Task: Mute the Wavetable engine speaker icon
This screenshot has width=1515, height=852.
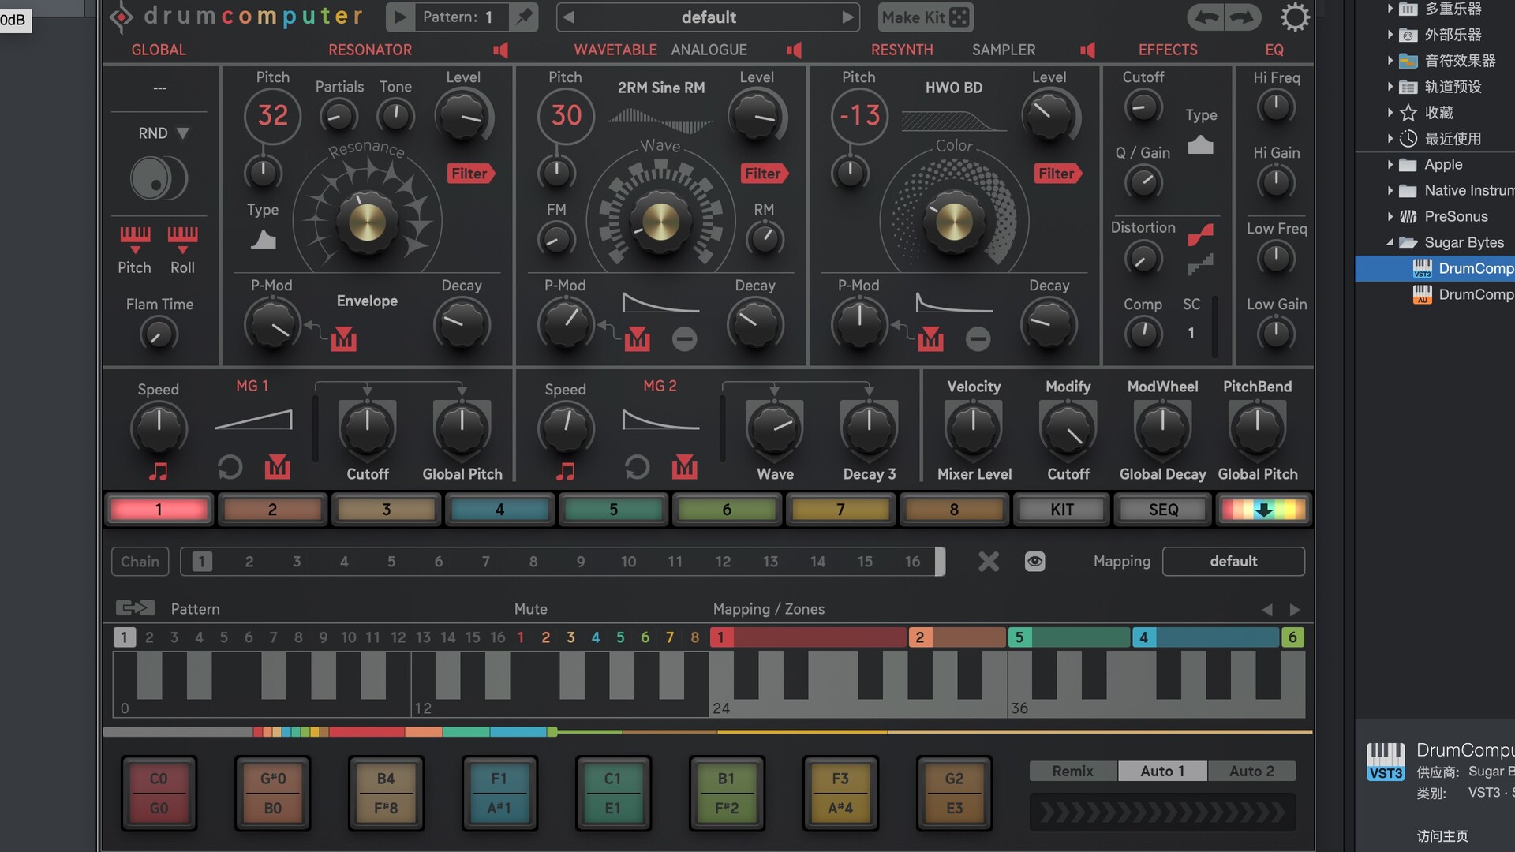Action: click(795, 50)
